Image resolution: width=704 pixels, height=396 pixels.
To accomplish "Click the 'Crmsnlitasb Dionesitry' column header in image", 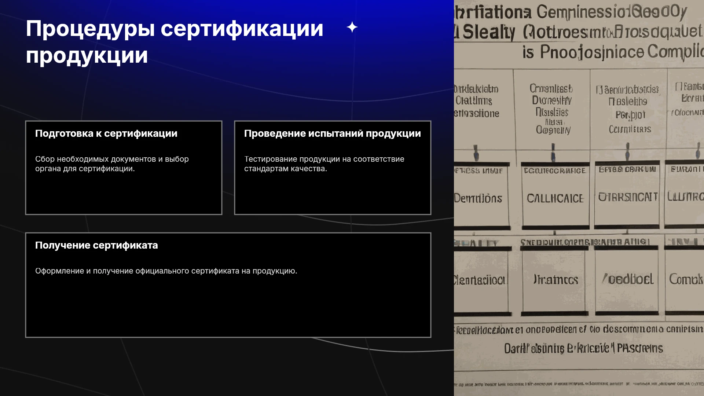I will pos(551,109).
